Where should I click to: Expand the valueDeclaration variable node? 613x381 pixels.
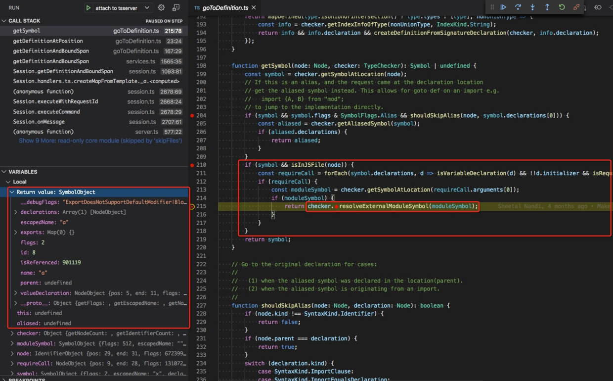pos(16,293)
